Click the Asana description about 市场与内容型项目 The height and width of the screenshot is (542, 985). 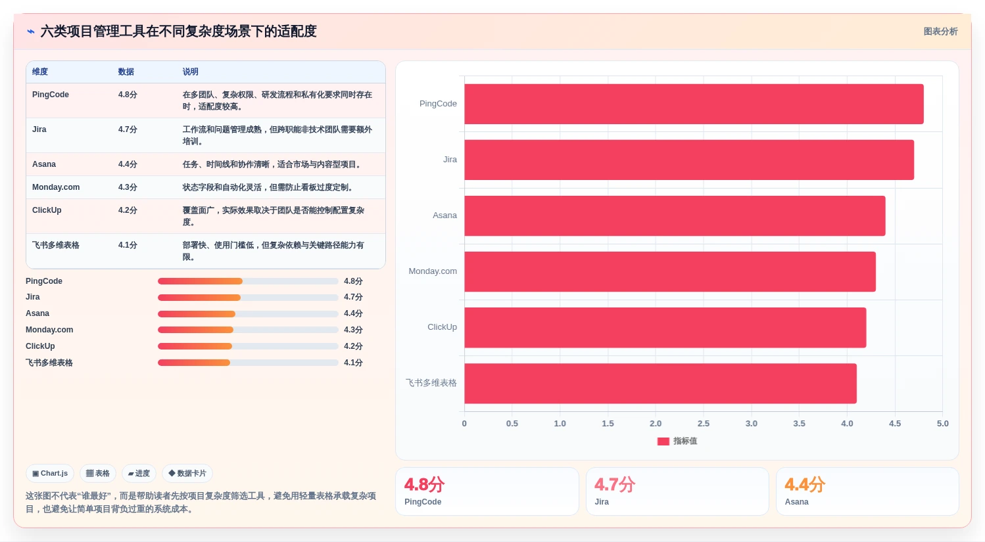pyautogui.click(x=274, y=164)
